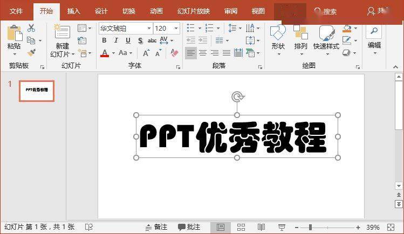
Task: Click the Shape Effects icon
Action: [346, 53]
